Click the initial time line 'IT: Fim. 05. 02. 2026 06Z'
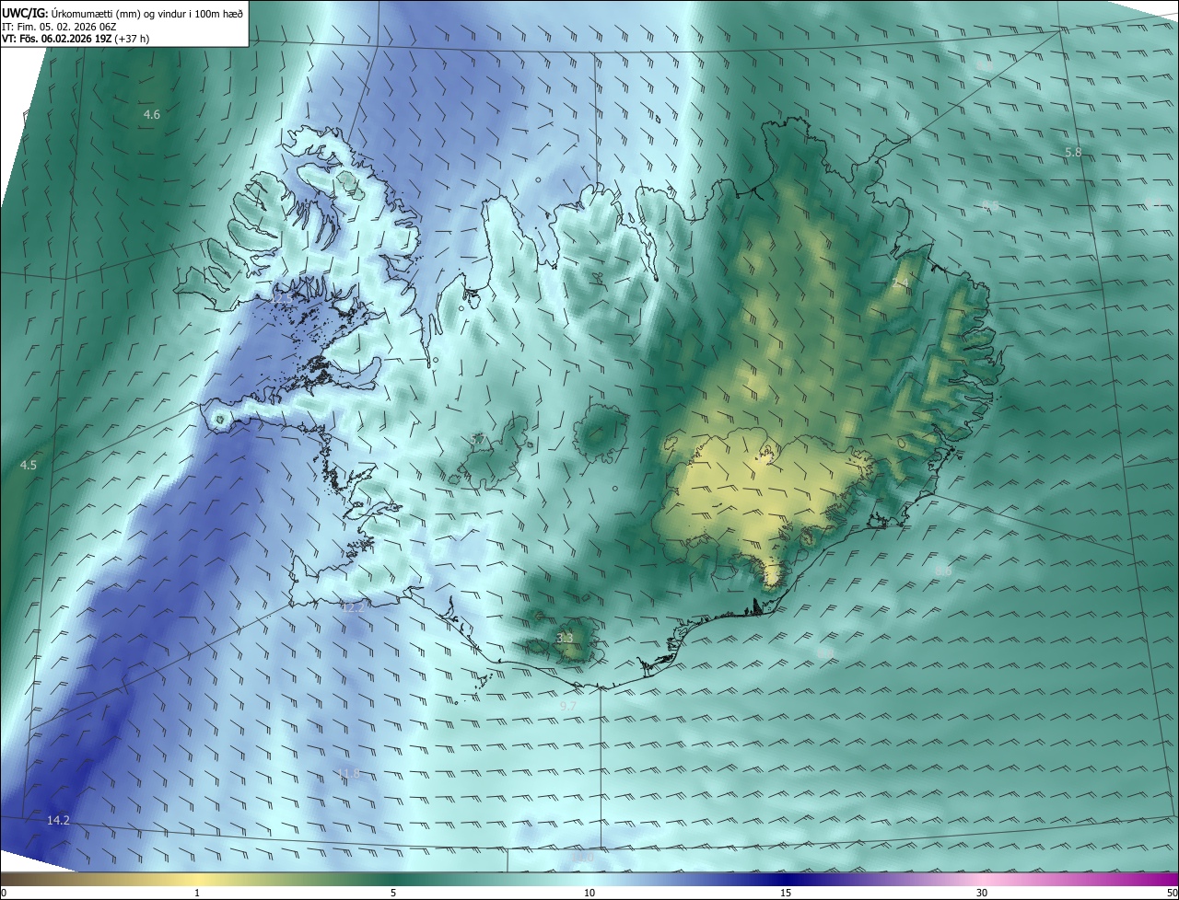 59,26
